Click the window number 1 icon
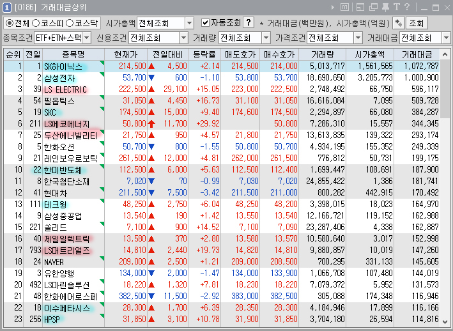The width and height of the screenshot is (453, 331). (6, 8)
